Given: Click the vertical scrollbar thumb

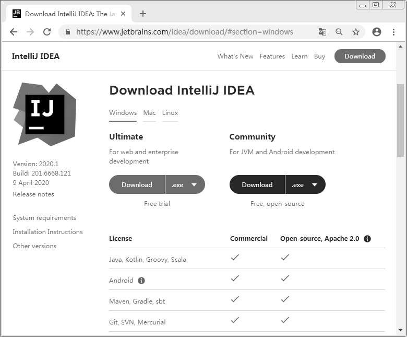Looking at the screenshot, I should pyautogui.click(x=400, y=120).
